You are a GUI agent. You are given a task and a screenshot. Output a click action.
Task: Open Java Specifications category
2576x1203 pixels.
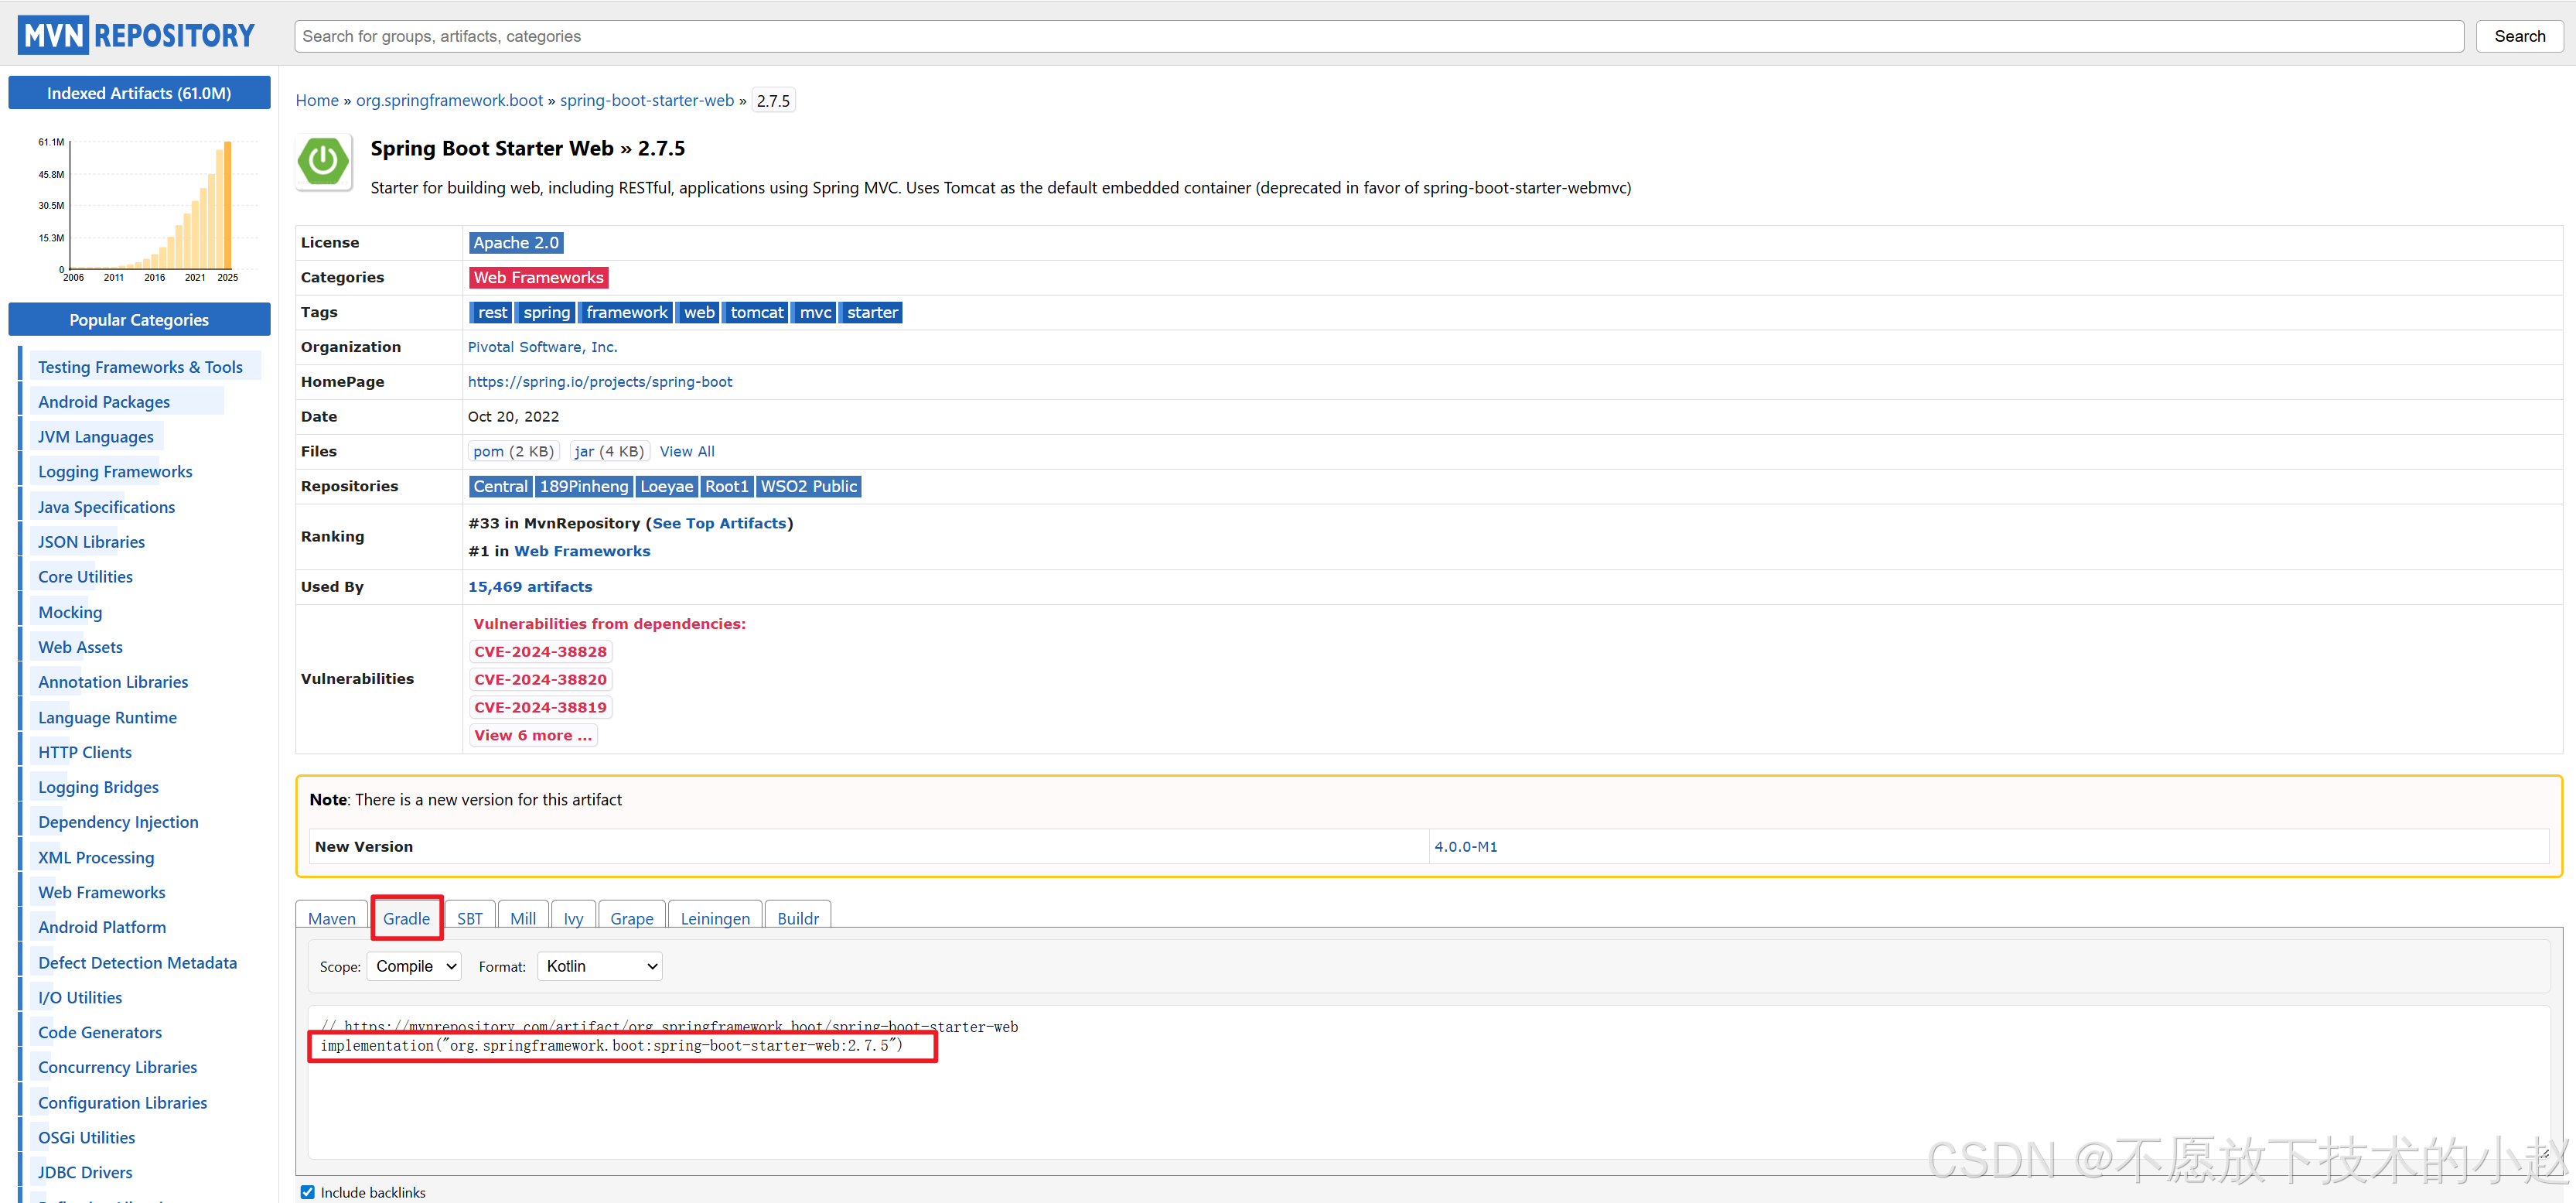[x=106, y=507]
